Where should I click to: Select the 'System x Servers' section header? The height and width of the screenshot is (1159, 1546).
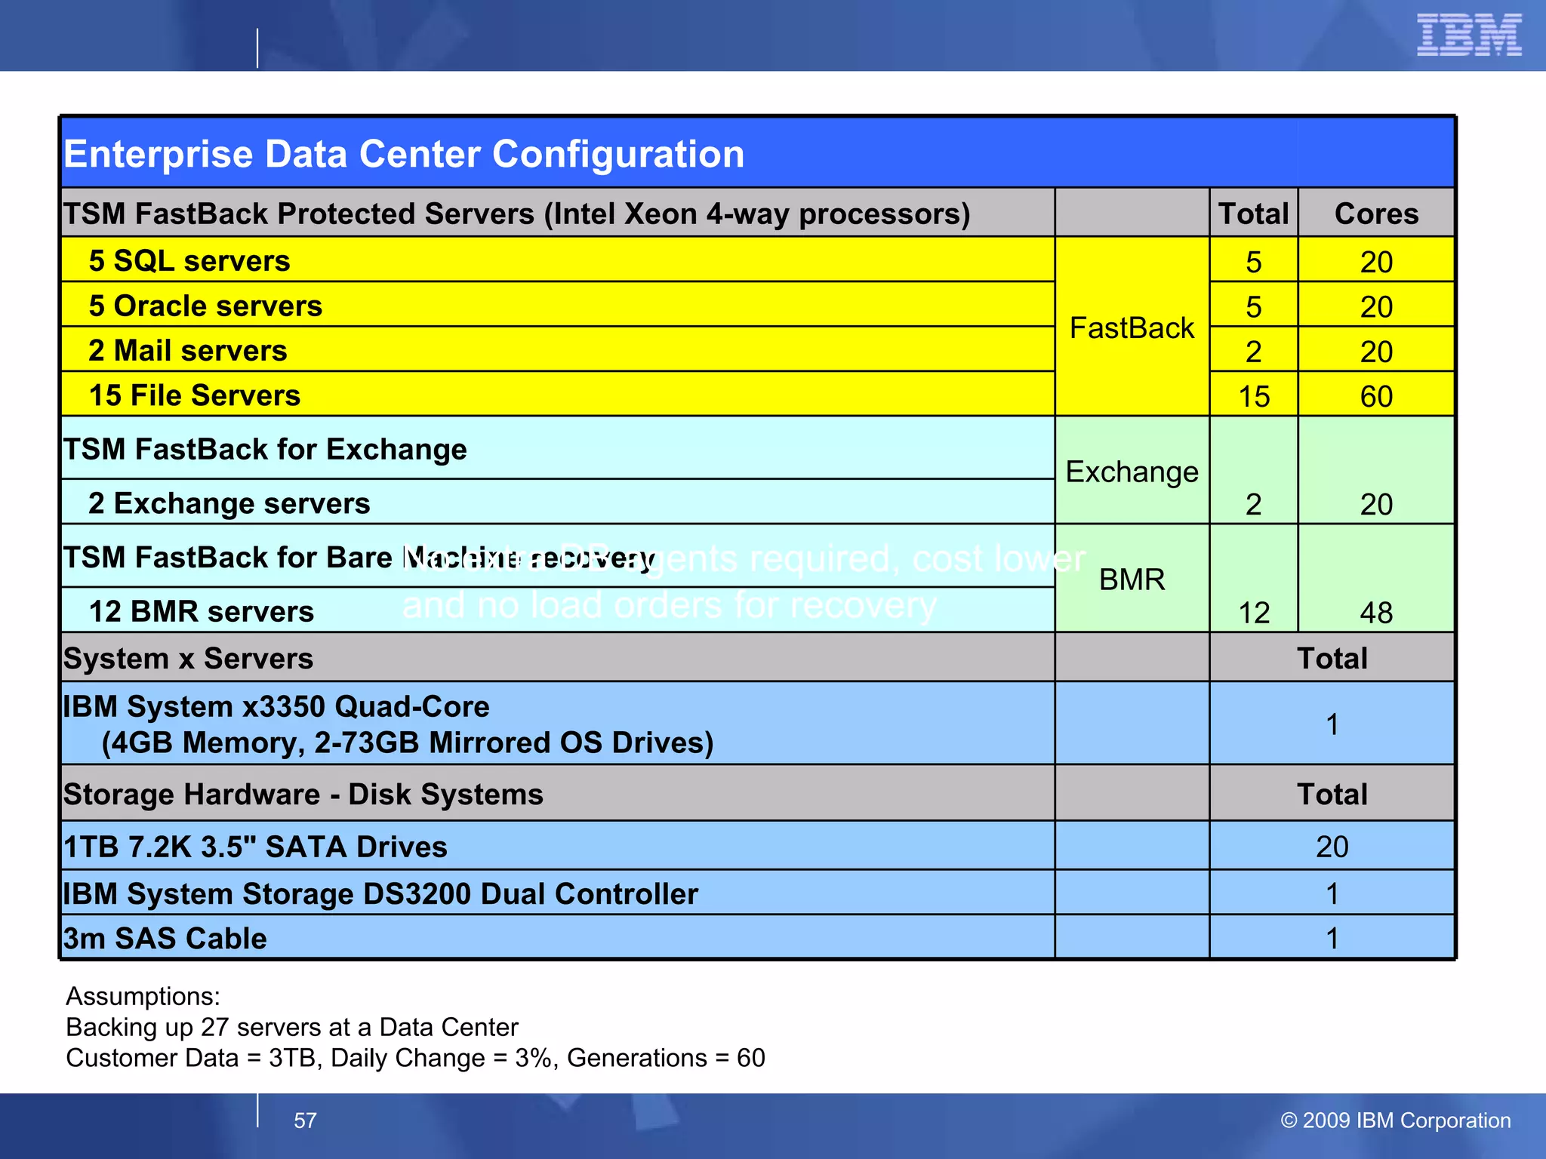[188, 659]
